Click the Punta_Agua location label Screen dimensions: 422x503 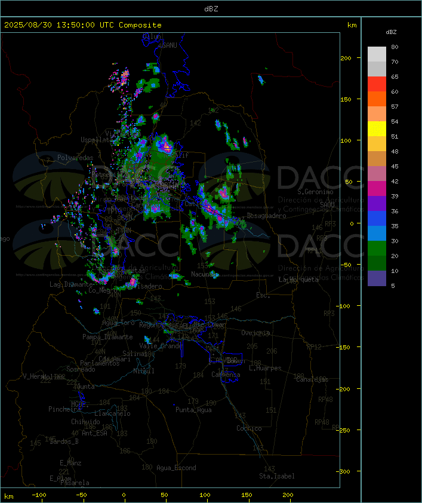coord(193,410)
